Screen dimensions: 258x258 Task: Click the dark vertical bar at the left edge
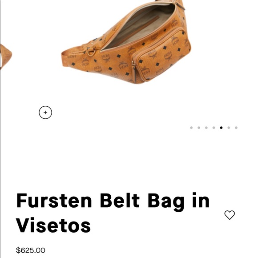click(0, 129)
